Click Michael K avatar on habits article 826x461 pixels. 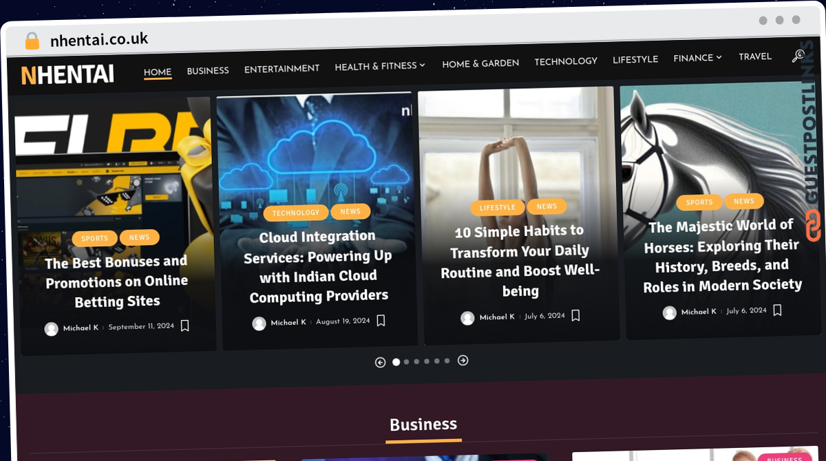[x=467, y=318]
